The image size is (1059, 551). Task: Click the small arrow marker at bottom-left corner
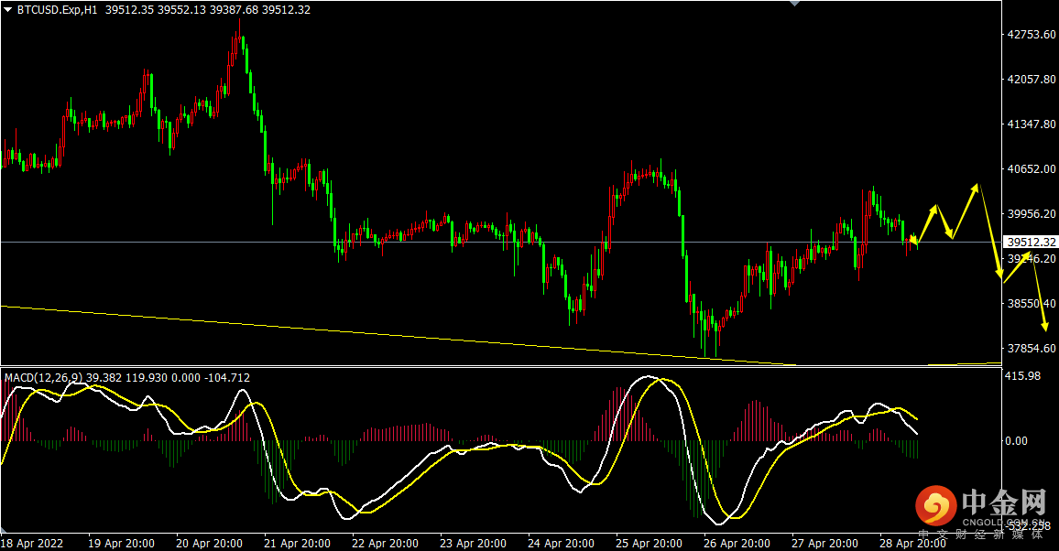4,529
